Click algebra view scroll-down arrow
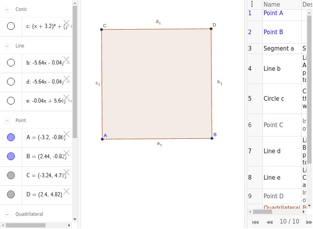 pos(75,219)
